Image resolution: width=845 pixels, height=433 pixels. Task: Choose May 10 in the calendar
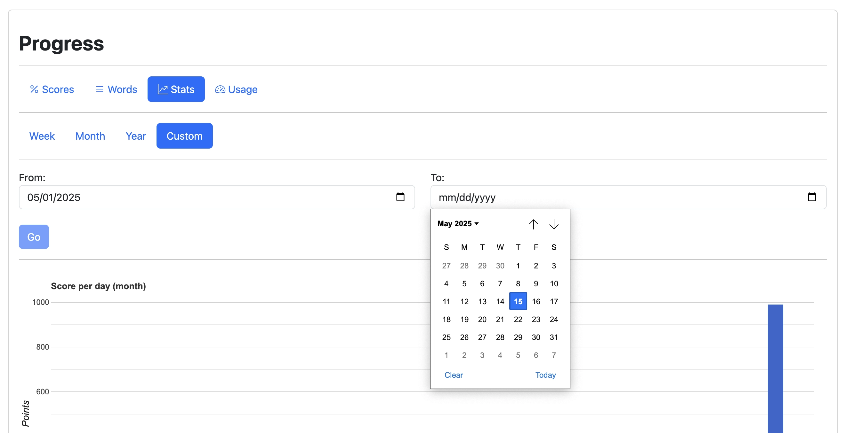point(554,284)
